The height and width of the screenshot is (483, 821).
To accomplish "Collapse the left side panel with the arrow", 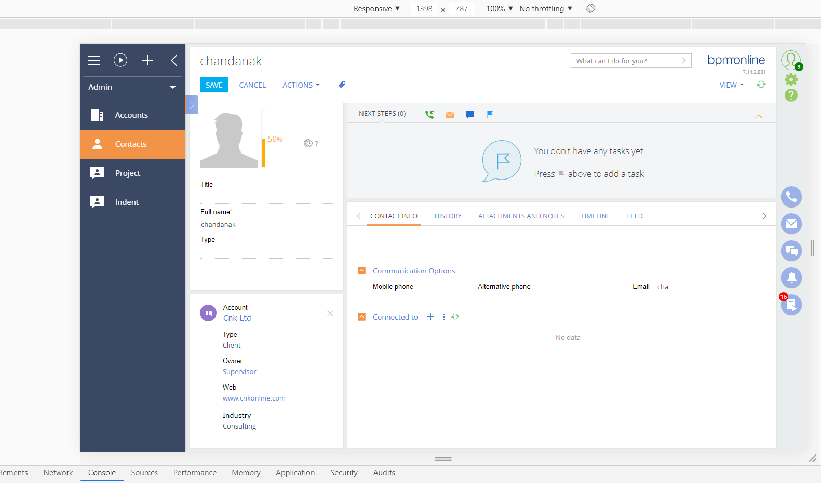I will (x=174, y=60).
